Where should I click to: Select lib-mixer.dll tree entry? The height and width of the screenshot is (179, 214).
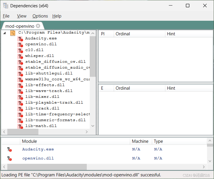(x=42, y=97)
